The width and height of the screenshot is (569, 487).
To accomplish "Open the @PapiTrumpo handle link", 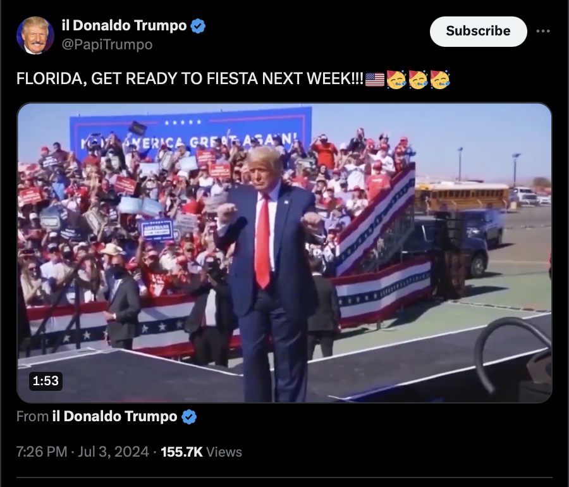I will pyautogui.click(x=107, y=45).
